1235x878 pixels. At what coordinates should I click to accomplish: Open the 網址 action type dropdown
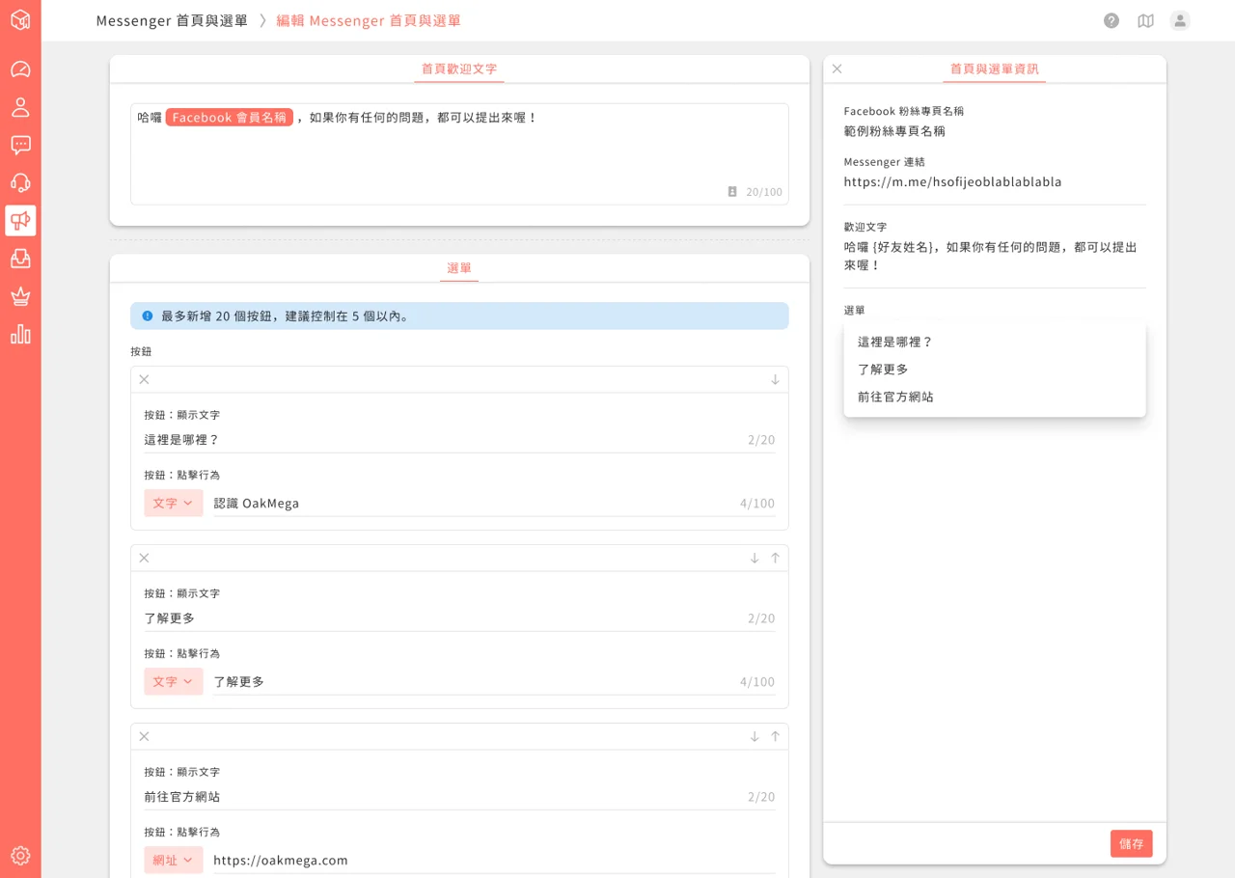coord(174,860)
